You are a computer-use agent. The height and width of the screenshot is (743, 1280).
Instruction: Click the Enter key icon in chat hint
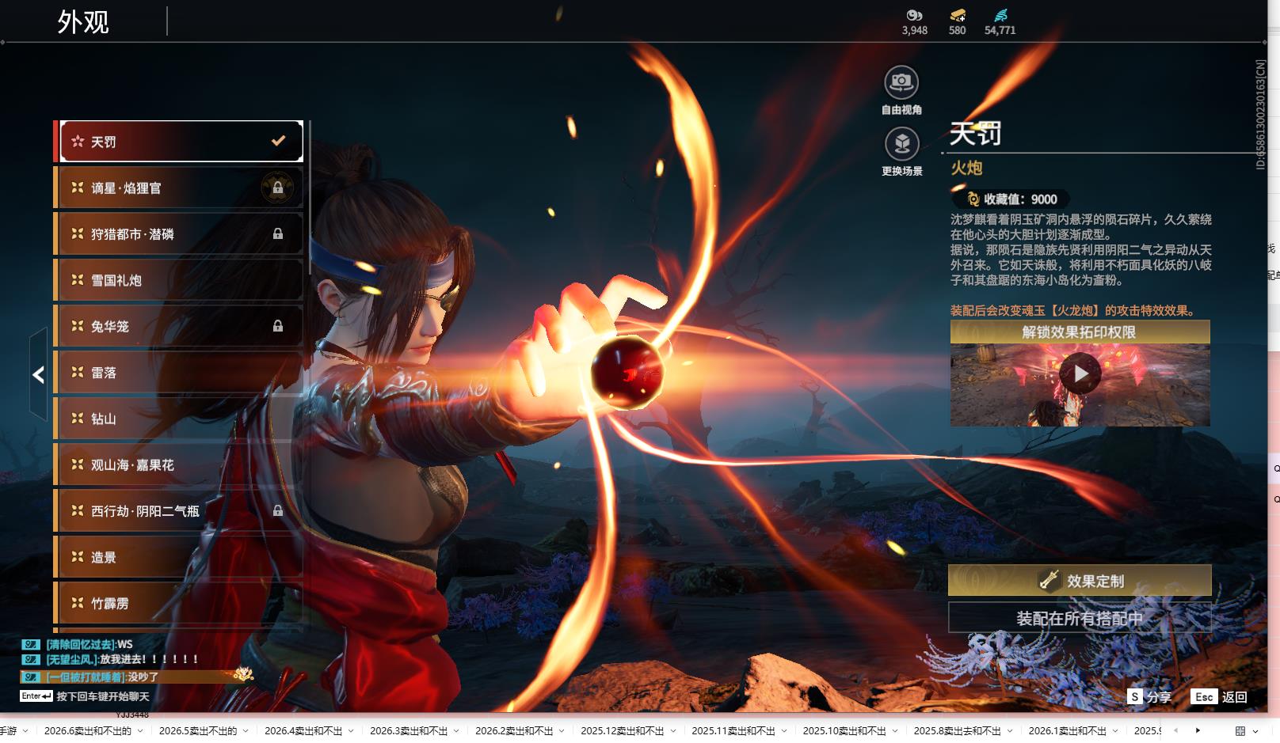(x=36, y=696)
